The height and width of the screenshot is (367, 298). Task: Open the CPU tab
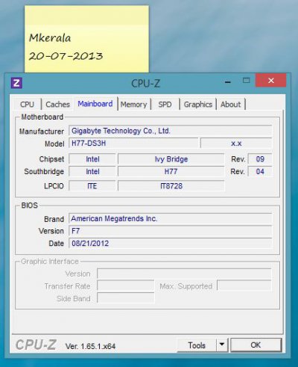pos(27,104)
